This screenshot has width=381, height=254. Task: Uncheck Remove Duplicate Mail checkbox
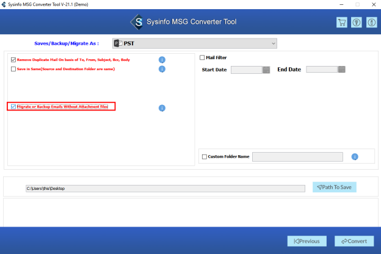click(13, 60)
